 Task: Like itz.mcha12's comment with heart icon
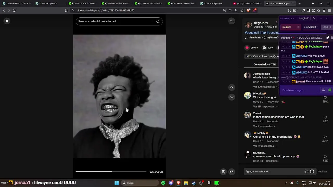[x=325, y=157]
